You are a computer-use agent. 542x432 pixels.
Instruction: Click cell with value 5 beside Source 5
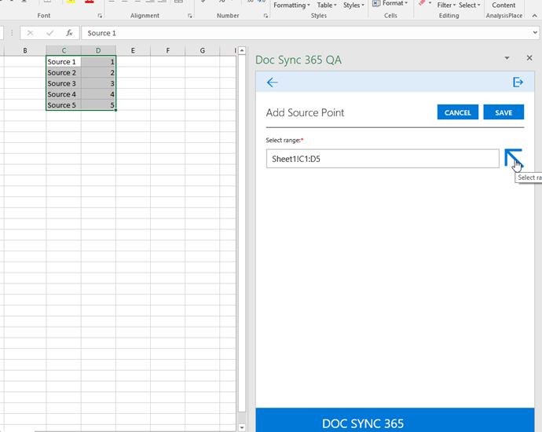click(x=98, y=104)
